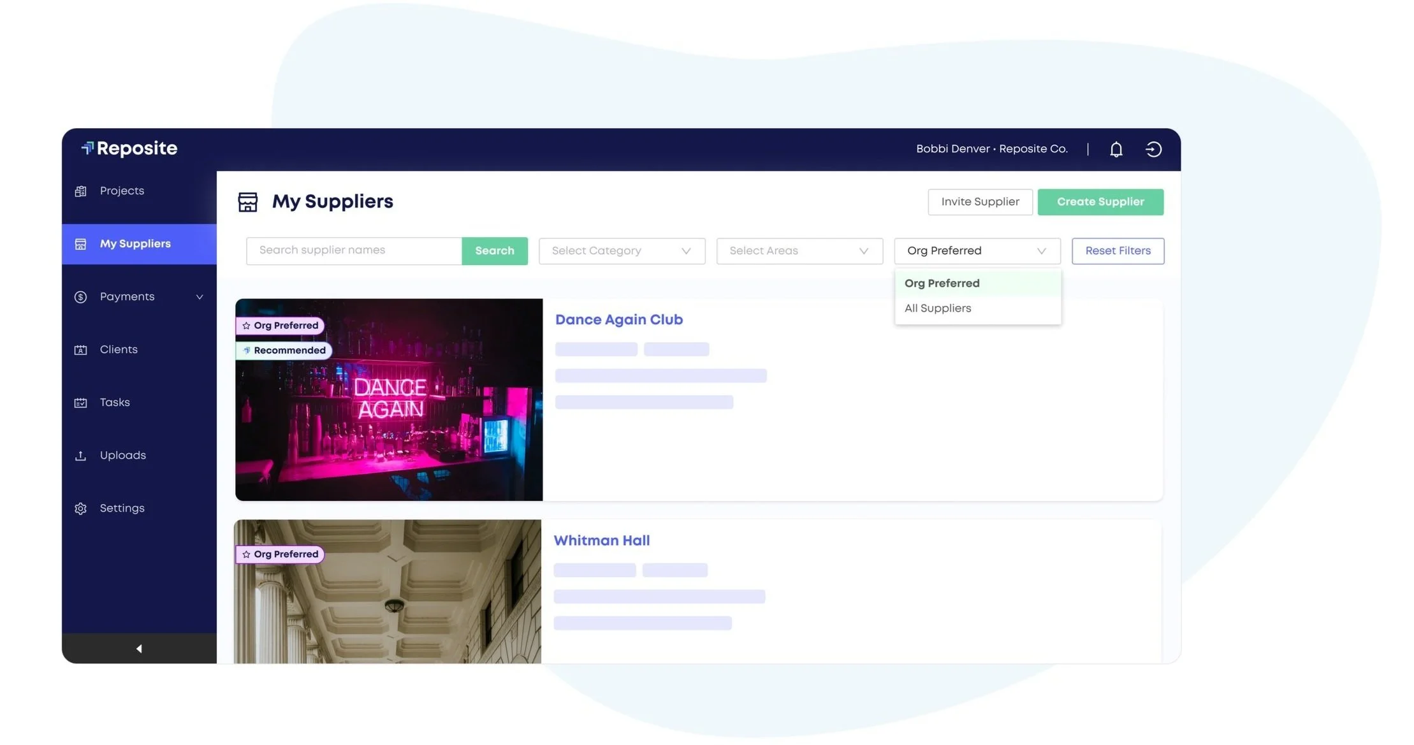Select Org Preferred option in list

[942, 284]
